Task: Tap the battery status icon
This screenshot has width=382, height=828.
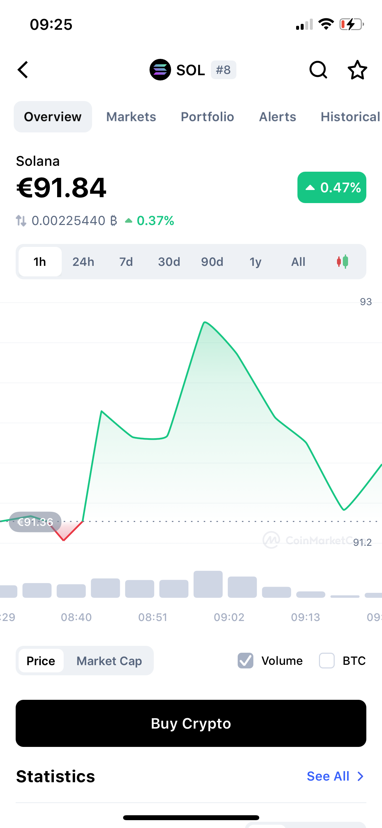Action: (352, 24)
